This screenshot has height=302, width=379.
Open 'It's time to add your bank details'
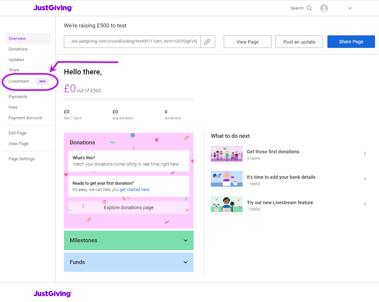(x=289, y=180)
